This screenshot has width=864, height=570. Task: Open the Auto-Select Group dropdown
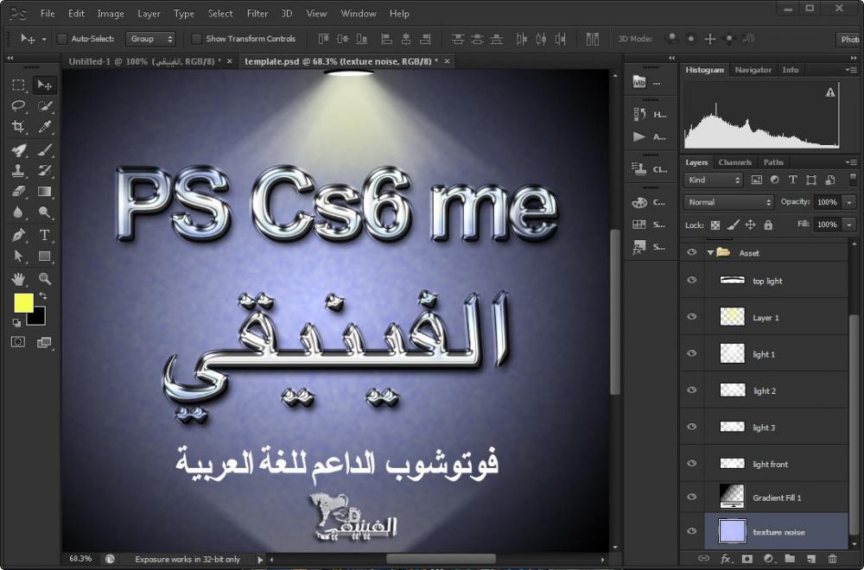150,39
